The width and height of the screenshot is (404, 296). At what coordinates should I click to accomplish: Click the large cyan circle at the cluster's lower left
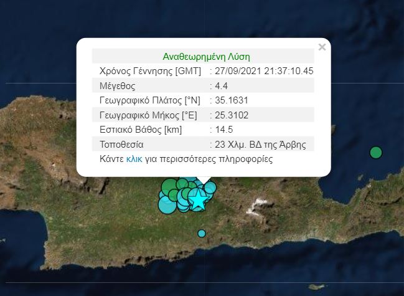[x=167, y=205]
